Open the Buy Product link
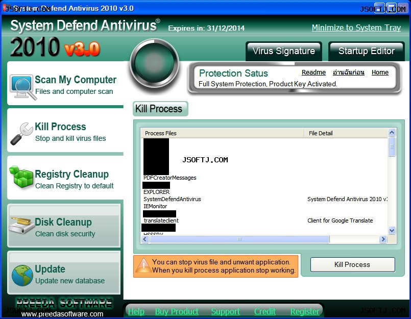Viewport: 411px width, 319px height. pos(177,311)
